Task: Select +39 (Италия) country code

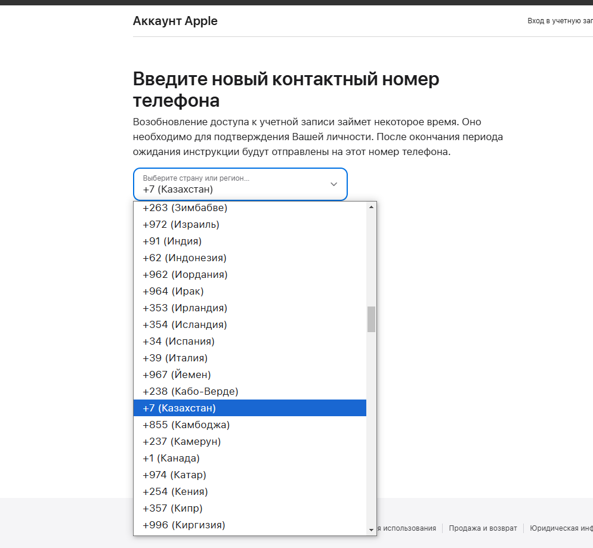Action: pyautogui.click(x=249, y=358)
